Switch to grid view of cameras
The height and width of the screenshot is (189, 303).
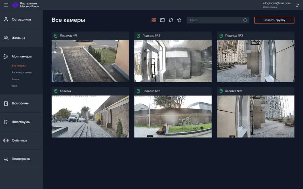(154, 20)
